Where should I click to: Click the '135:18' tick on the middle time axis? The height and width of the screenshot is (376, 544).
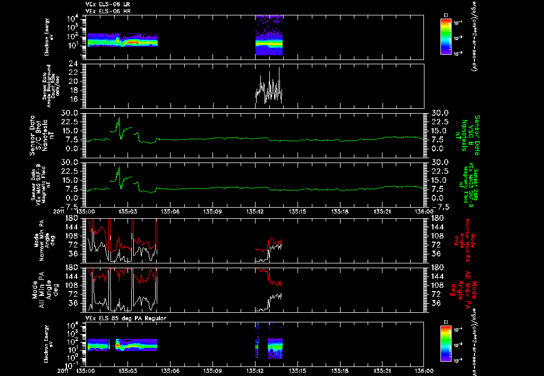(339, 211)
